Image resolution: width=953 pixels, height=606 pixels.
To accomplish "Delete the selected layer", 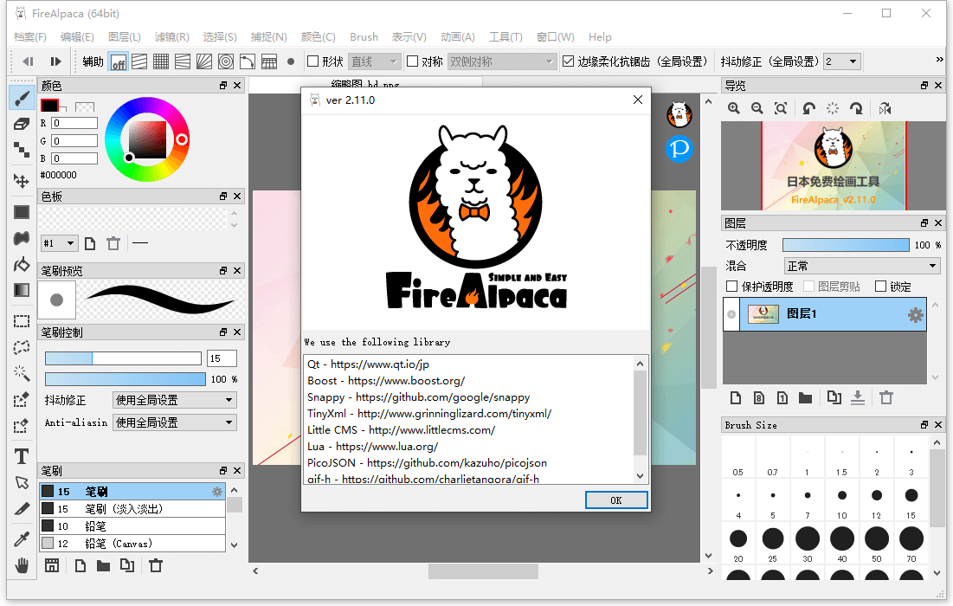I will point(886,397).
